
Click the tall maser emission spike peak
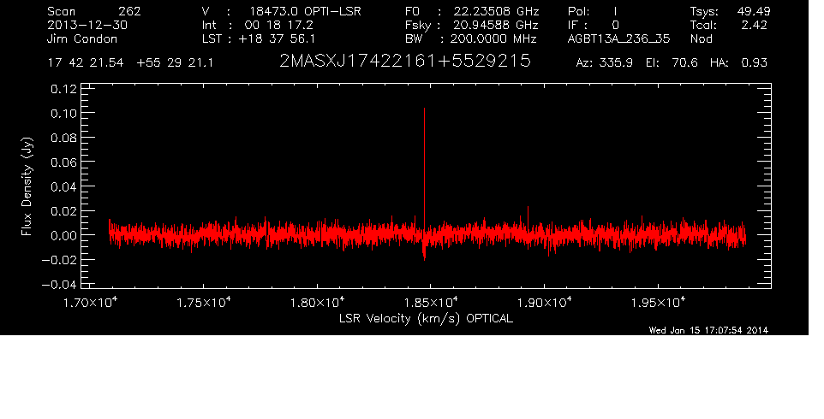click(424, 109)
